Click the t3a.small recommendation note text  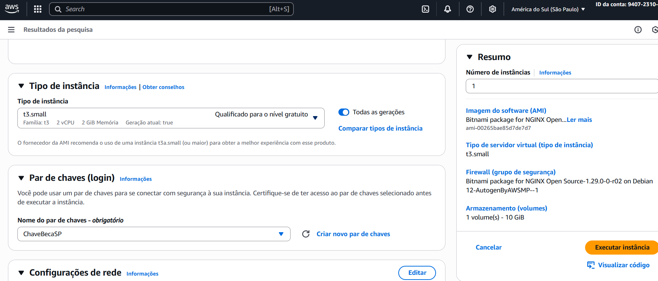pyautogui.click(x=177, y=143)
